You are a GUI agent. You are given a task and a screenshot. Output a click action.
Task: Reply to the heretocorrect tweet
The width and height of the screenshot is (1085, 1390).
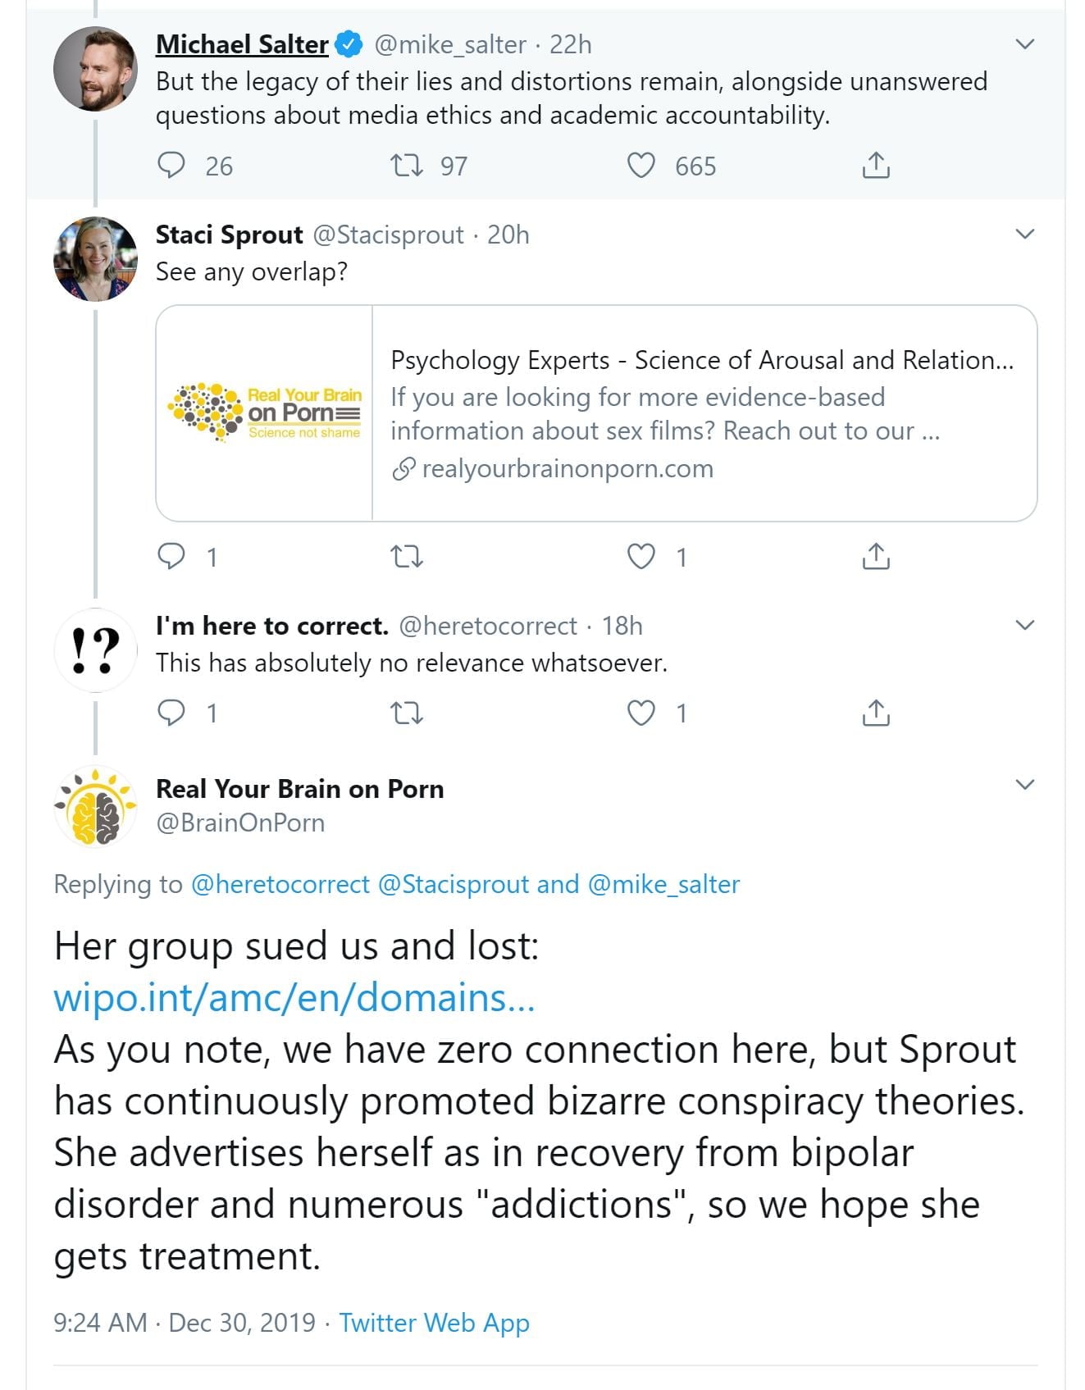point(171,713)
